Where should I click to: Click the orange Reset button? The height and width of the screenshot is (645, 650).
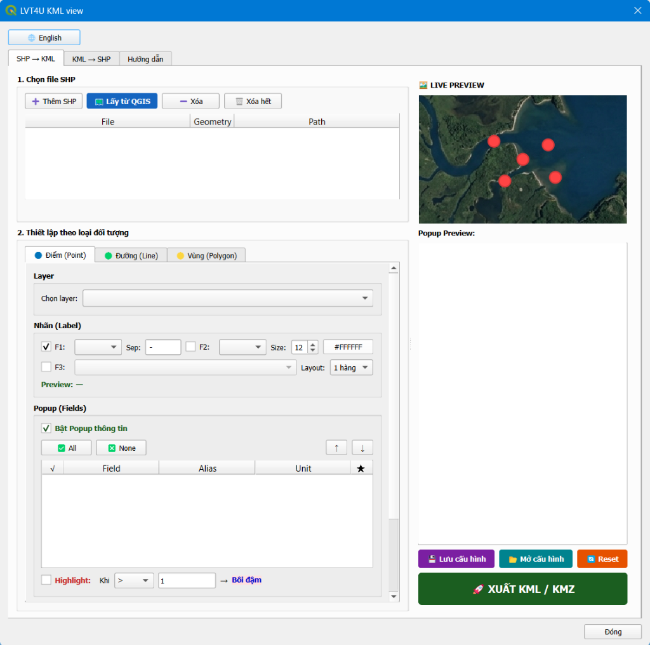point(602,559)
